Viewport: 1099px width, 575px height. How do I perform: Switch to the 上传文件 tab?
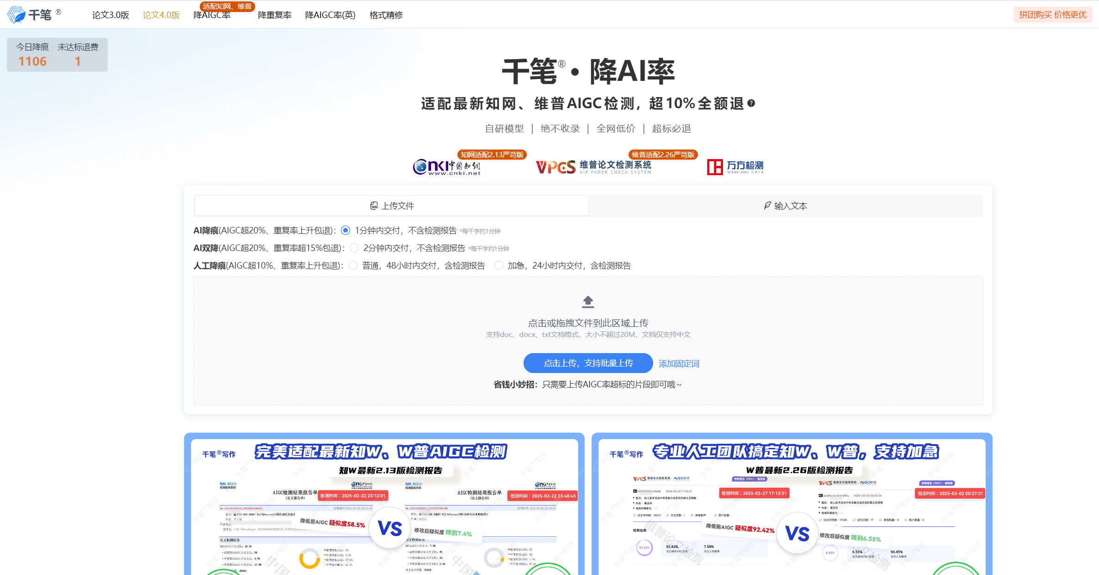tap(392, 206)
